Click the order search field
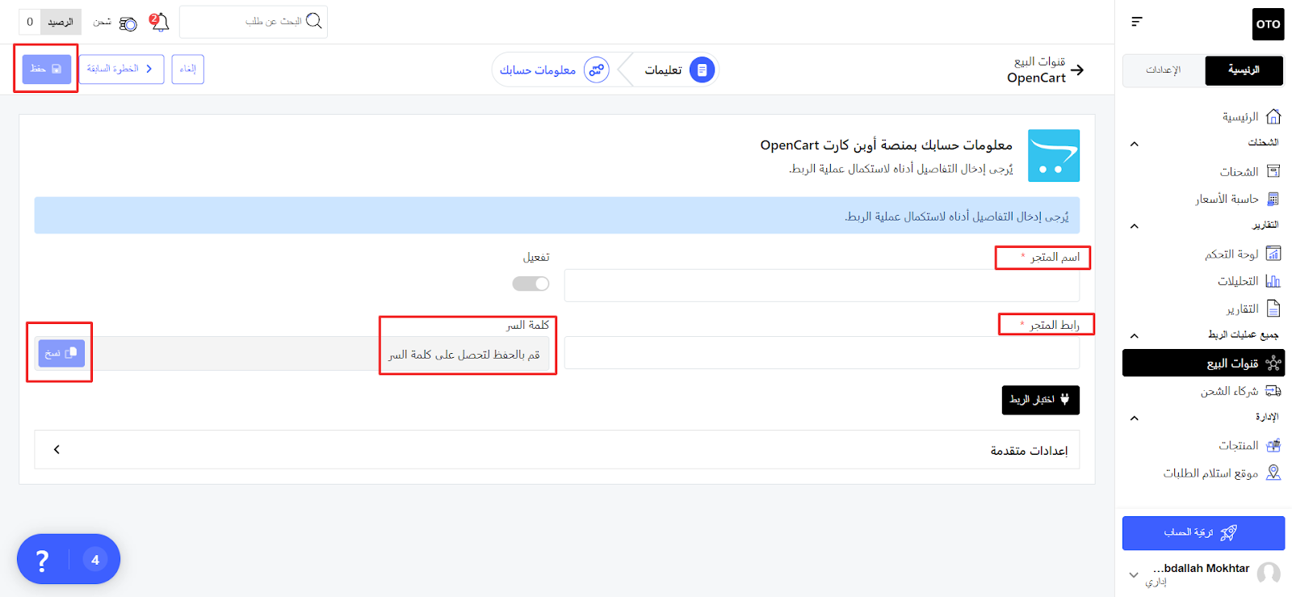 (x=254, y=22)
